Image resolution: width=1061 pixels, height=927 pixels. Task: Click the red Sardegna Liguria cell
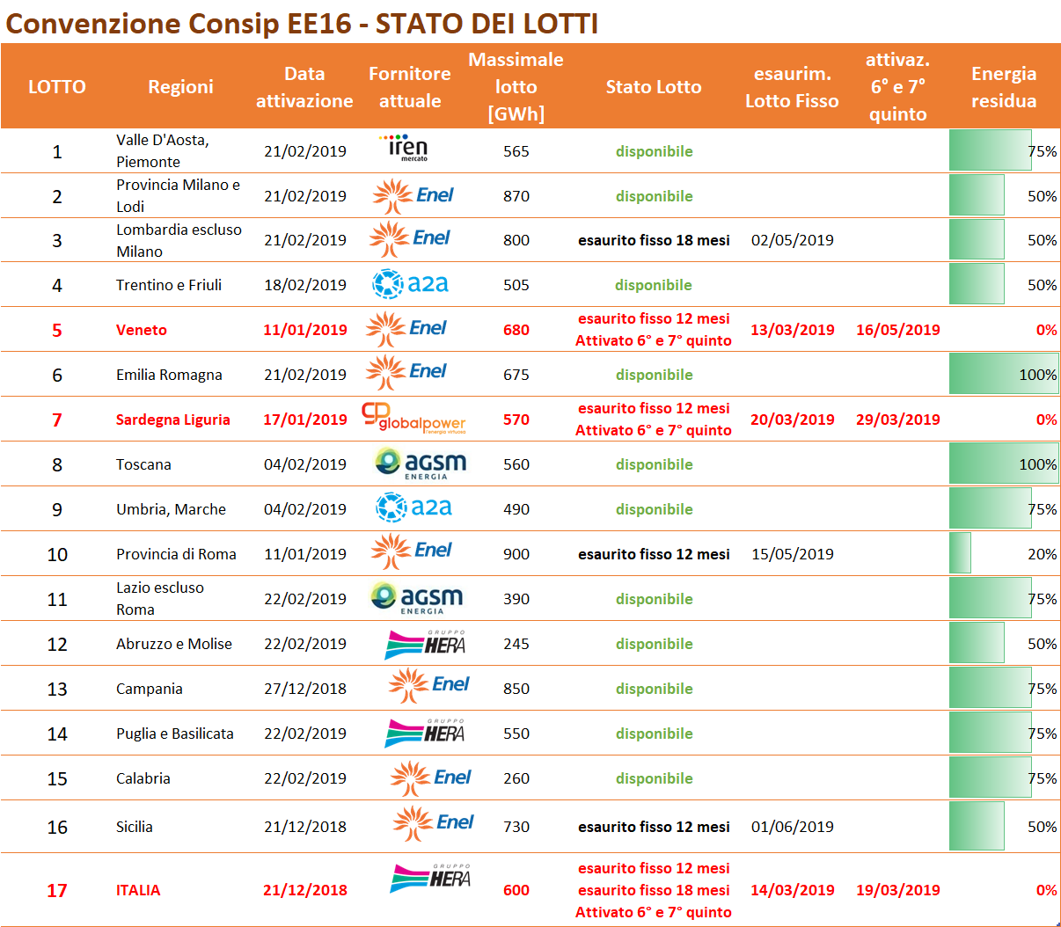[x=173, y=420]
